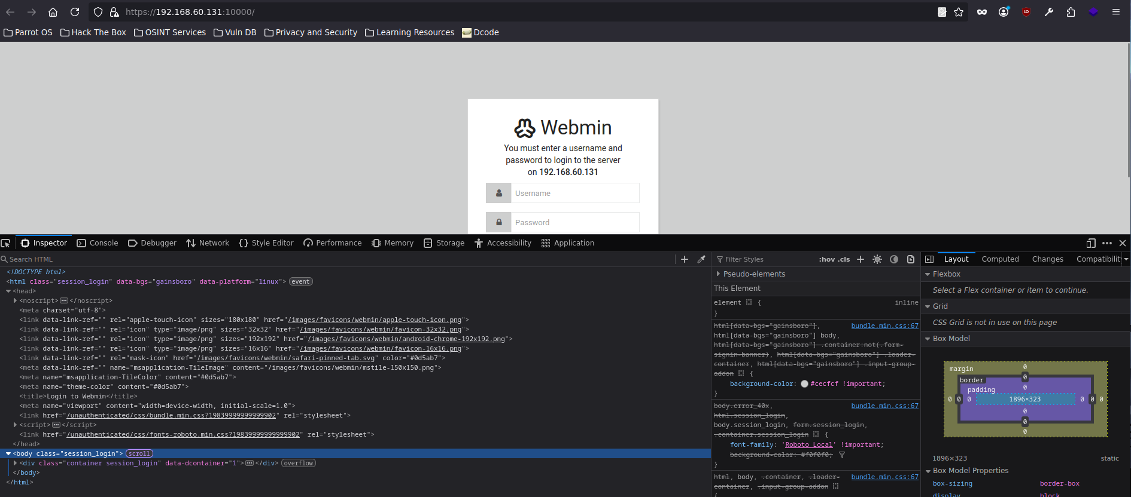Select the Computed sidebar tab

(1000, 259)
